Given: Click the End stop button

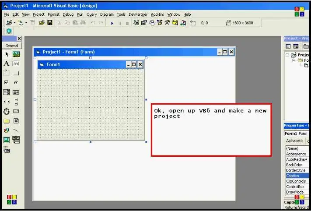Looking at the screenshot, I should (127, 23).
